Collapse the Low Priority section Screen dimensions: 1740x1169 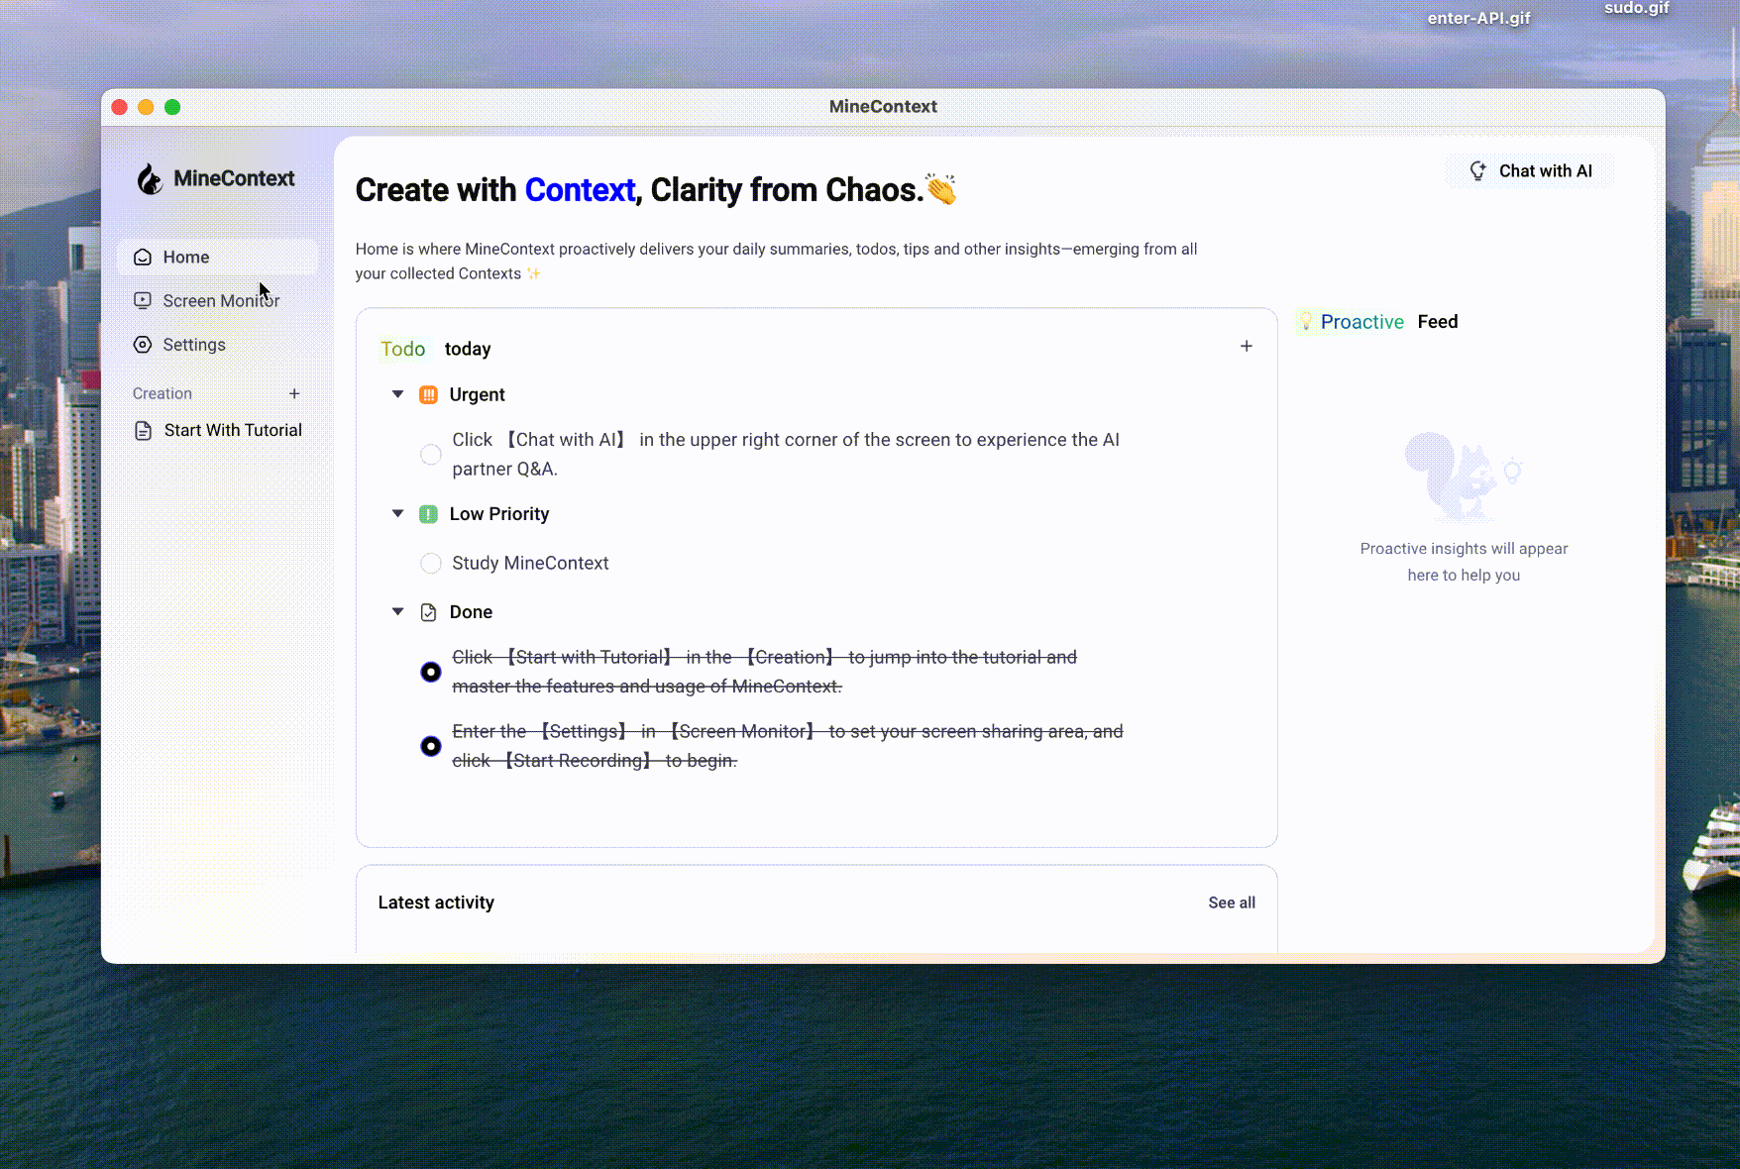397,513
